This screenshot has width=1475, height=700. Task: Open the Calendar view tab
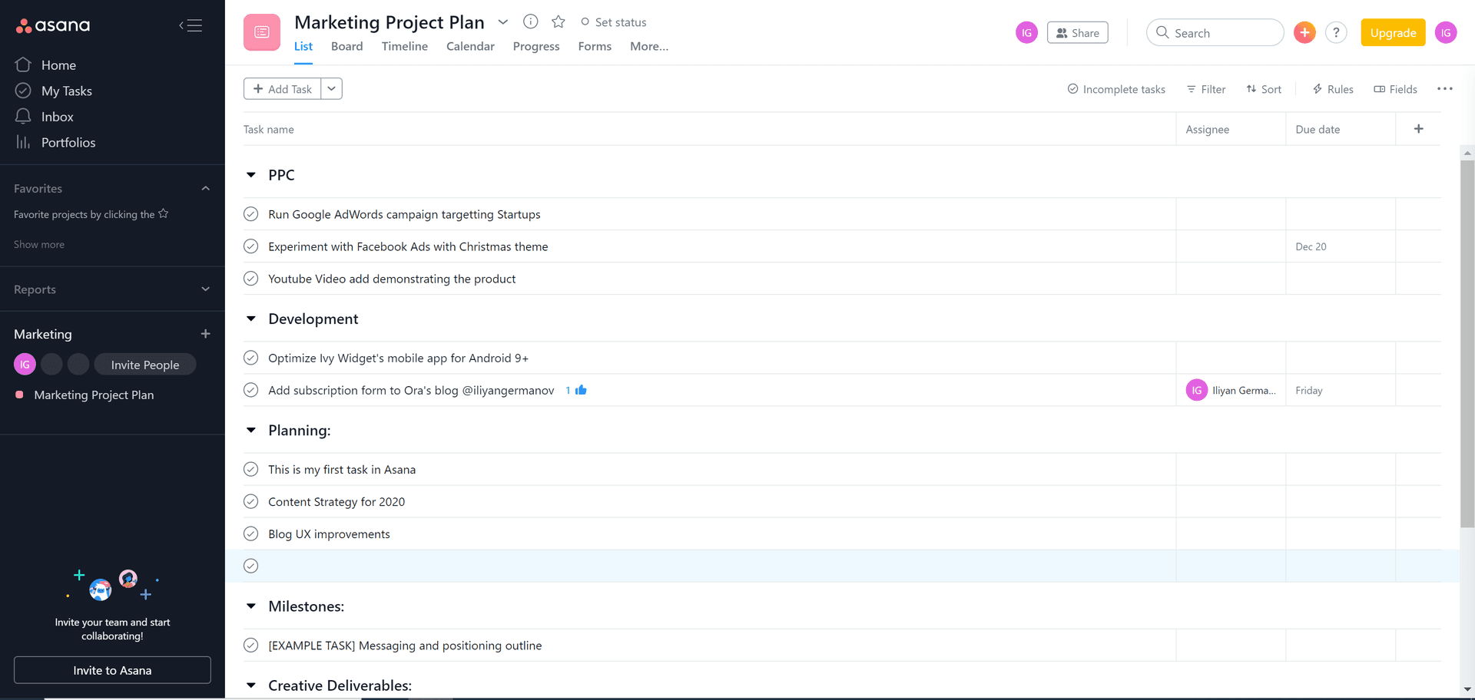(x=470, y=46)
